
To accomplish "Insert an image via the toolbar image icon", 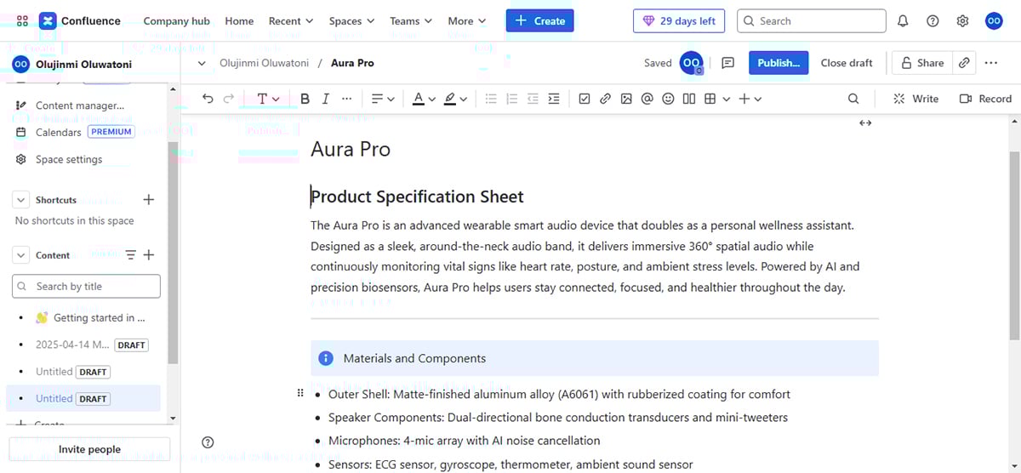I will tap(626, 99).
